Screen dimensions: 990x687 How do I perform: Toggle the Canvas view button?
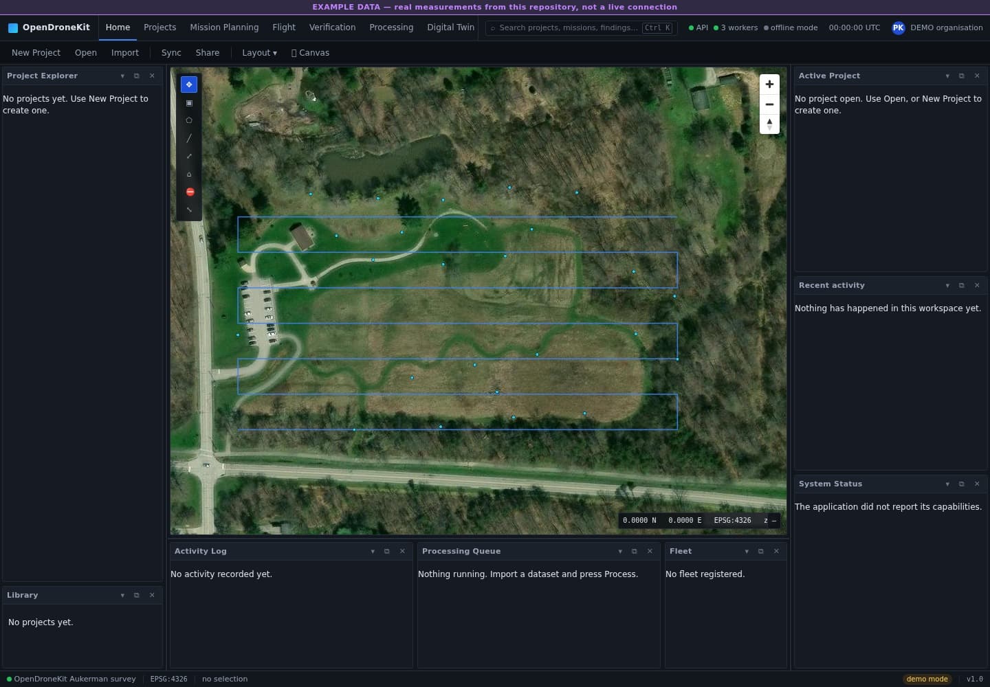pyautogui.click(x=310, y=53)
